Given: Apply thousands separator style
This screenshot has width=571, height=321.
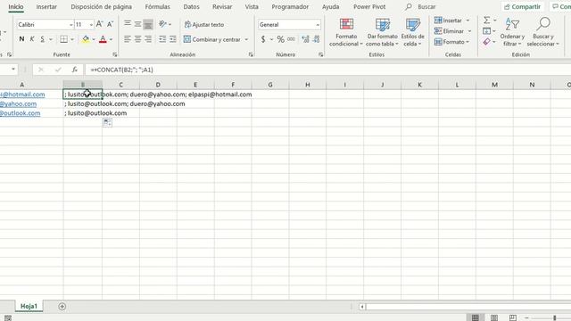Looking at the screenshot, I should pyautogui.click(x=291, y=39).
